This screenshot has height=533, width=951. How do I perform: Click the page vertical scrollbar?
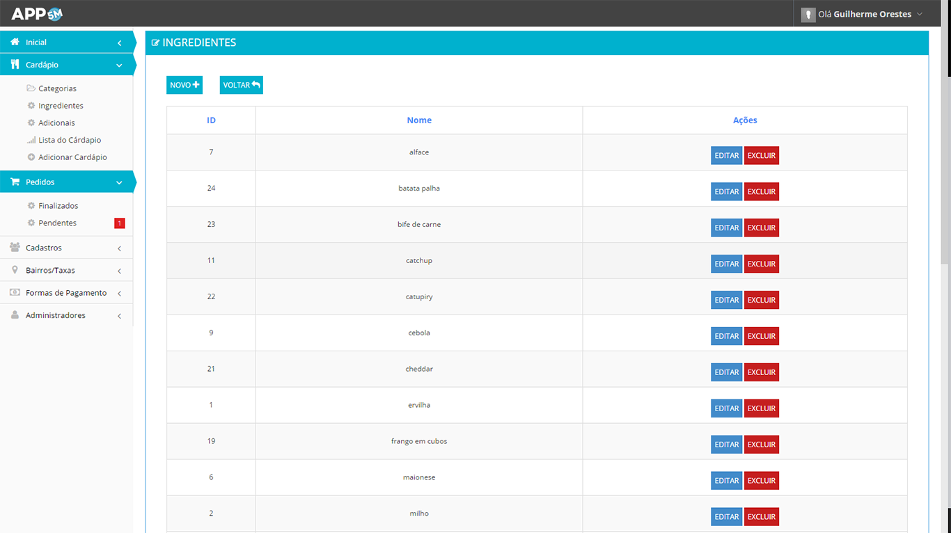click(x=945, y=139)
